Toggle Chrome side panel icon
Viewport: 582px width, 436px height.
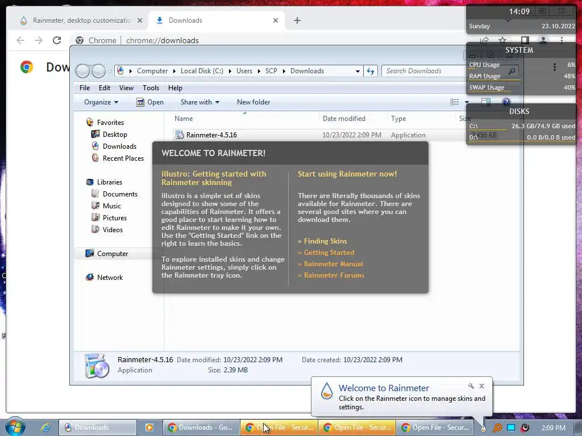pyautogui.click(x=525, y=40)
